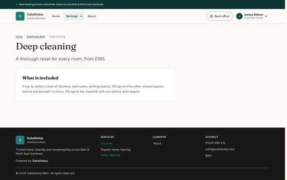Open Regular home cleaning footer link
The height and width of the screenshot is (180, 287).
[x=116, y=150]
